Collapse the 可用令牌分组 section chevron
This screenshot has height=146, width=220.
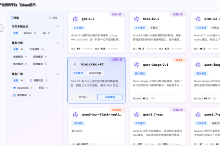click(58, 26)
